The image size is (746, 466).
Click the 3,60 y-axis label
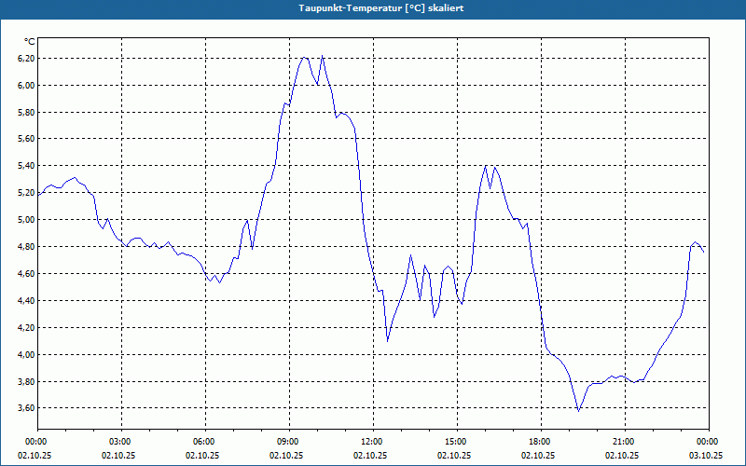[x=26, y=408]
